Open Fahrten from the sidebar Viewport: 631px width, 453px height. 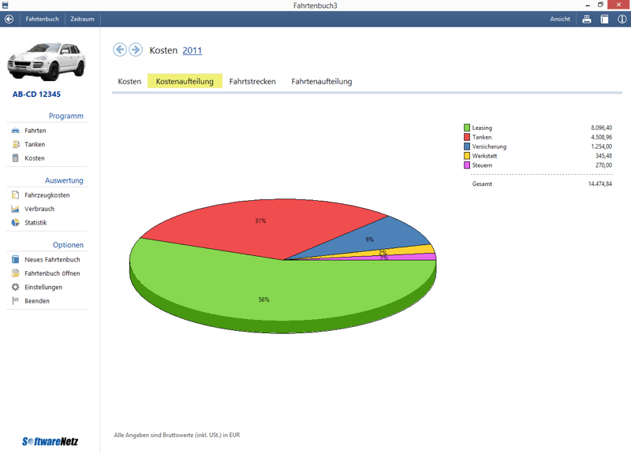(x=35, y=131)
